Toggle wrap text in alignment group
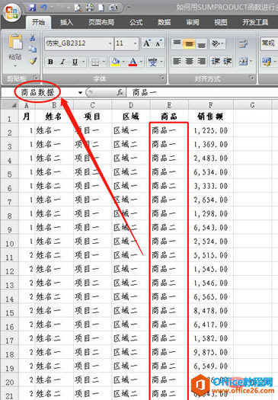Screen dimensions: 278x400 (x=243, y=43)
